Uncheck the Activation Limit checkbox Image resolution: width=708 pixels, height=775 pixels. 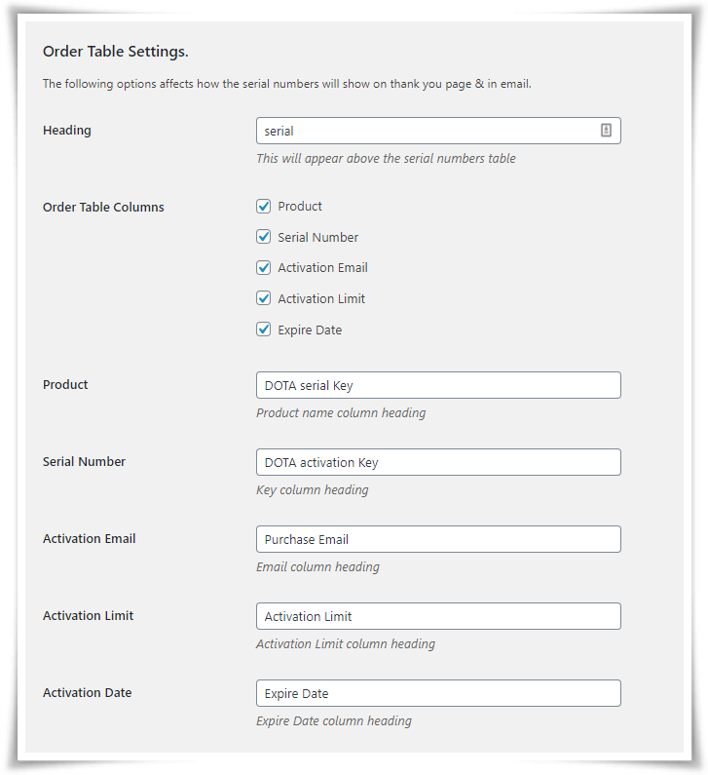264,298
